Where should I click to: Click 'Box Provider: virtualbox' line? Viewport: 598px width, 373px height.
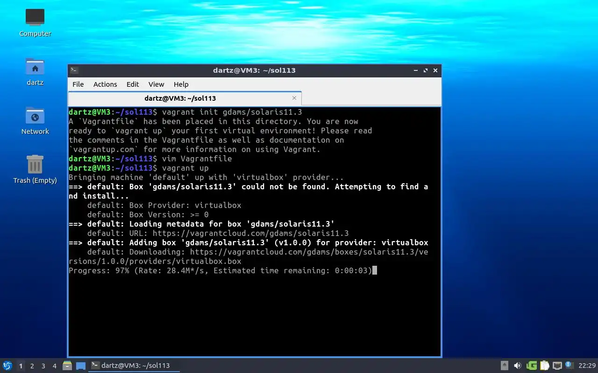tap(164, 205)
